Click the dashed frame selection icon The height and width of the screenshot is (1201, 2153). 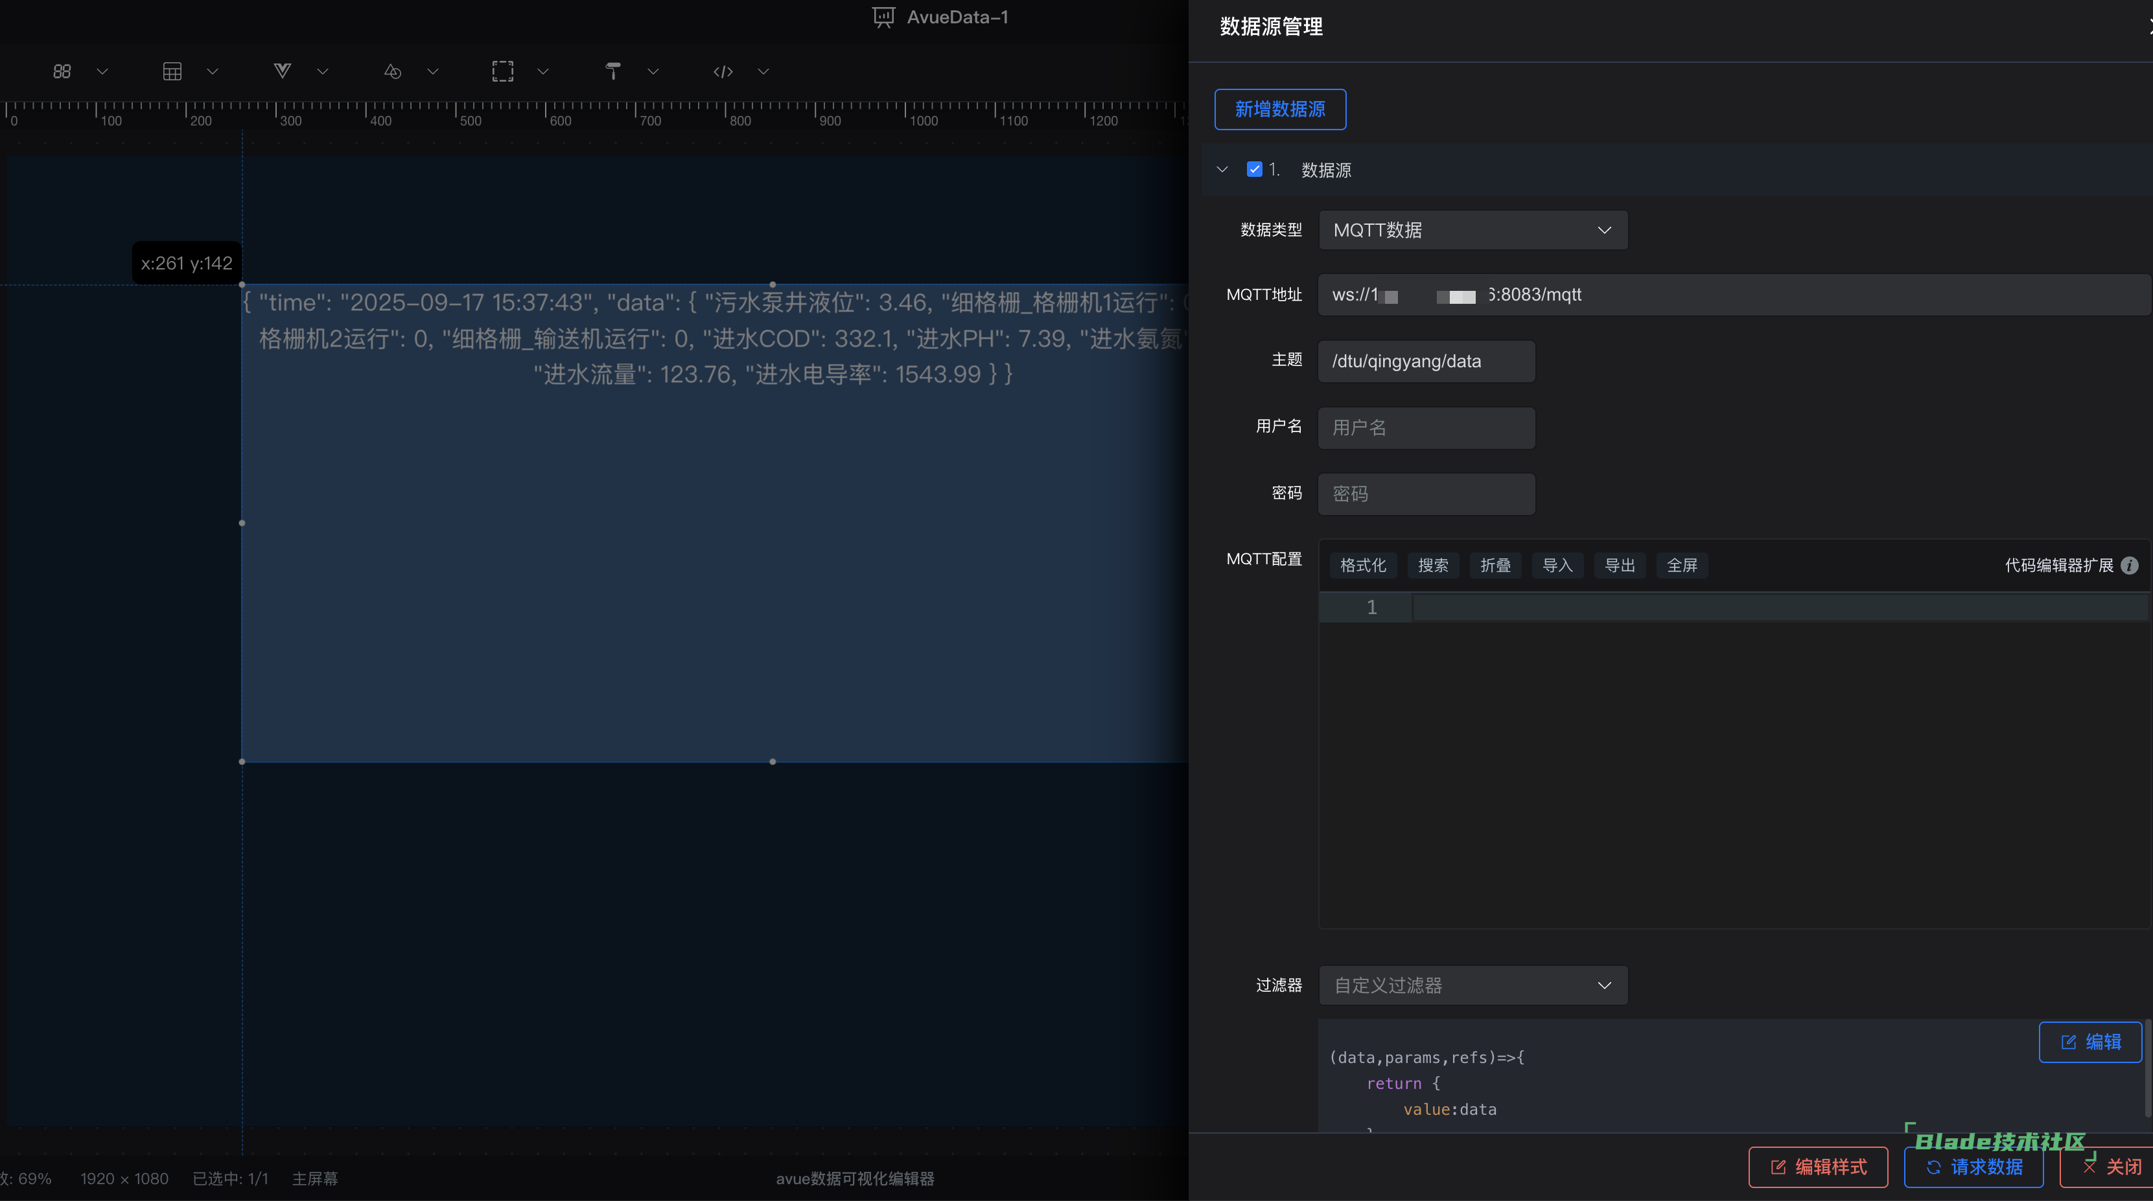502,72
